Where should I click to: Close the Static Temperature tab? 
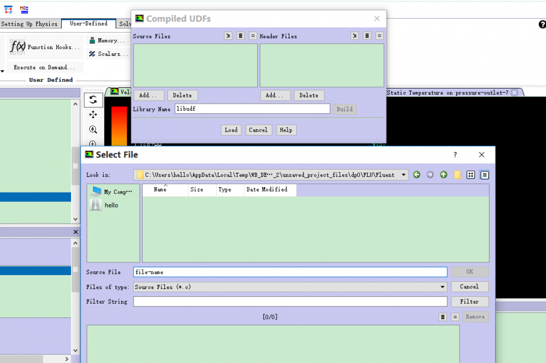coord(514,93)
